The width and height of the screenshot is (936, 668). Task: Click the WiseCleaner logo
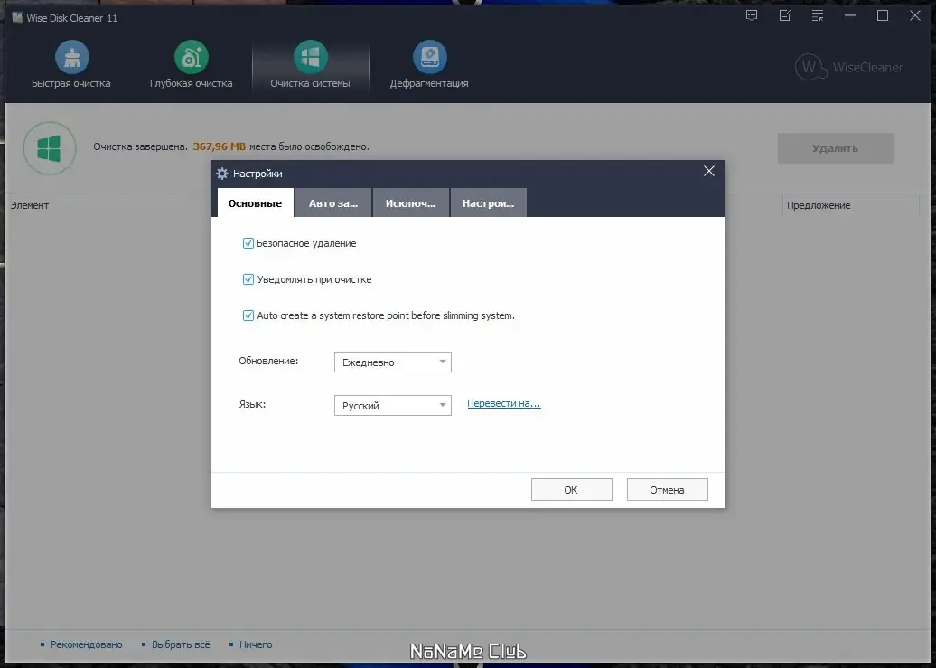(849, 68)
